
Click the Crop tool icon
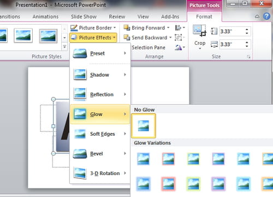(199, 31)
